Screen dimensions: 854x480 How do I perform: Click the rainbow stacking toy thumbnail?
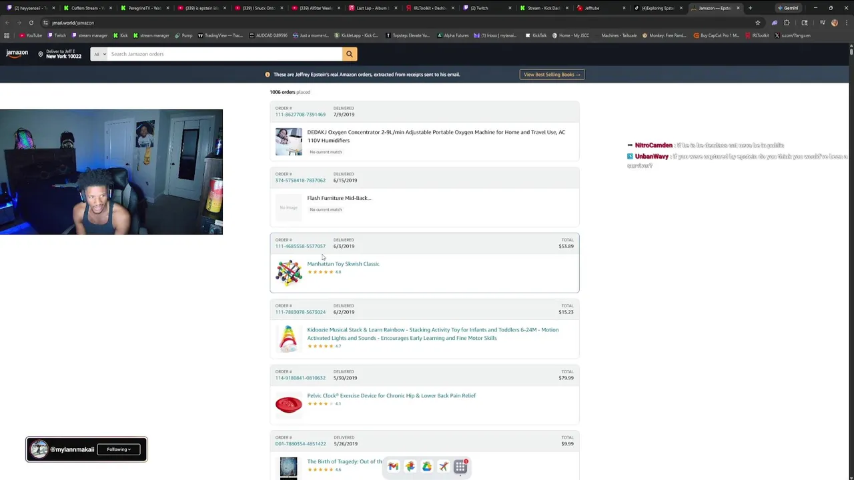coord(288,339)
